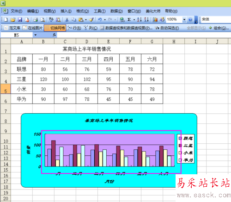The height and width of the screenshot is (202, 231).
Task: Click the 小米 legend color key
Action: [180, 153]
